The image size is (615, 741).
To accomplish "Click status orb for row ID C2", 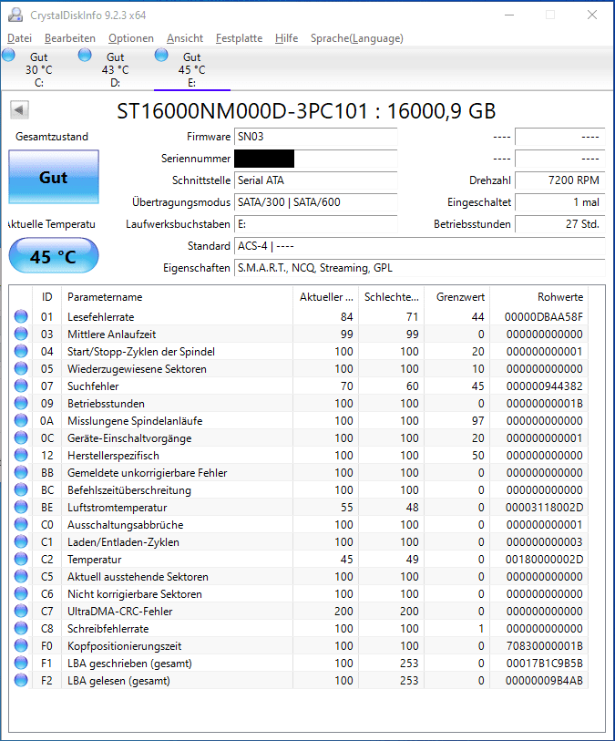I will click(x=21, y=559).
